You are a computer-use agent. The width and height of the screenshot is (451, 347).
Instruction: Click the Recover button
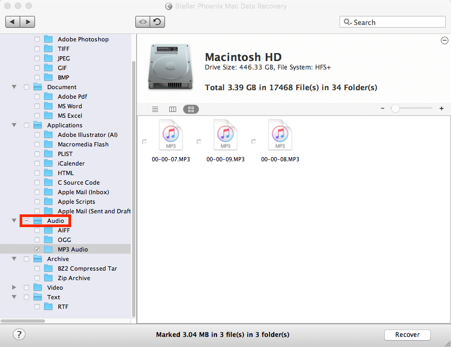click(x=407, y=335)
